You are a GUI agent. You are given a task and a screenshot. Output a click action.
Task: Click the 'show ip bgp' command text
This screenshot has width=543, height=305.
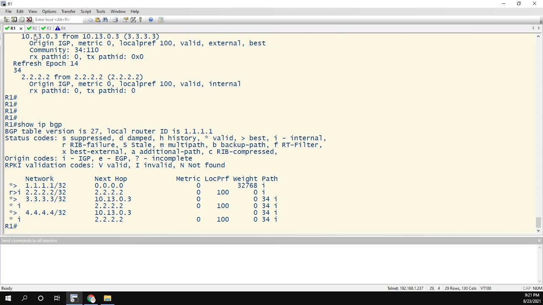click(x=39, y=125)
